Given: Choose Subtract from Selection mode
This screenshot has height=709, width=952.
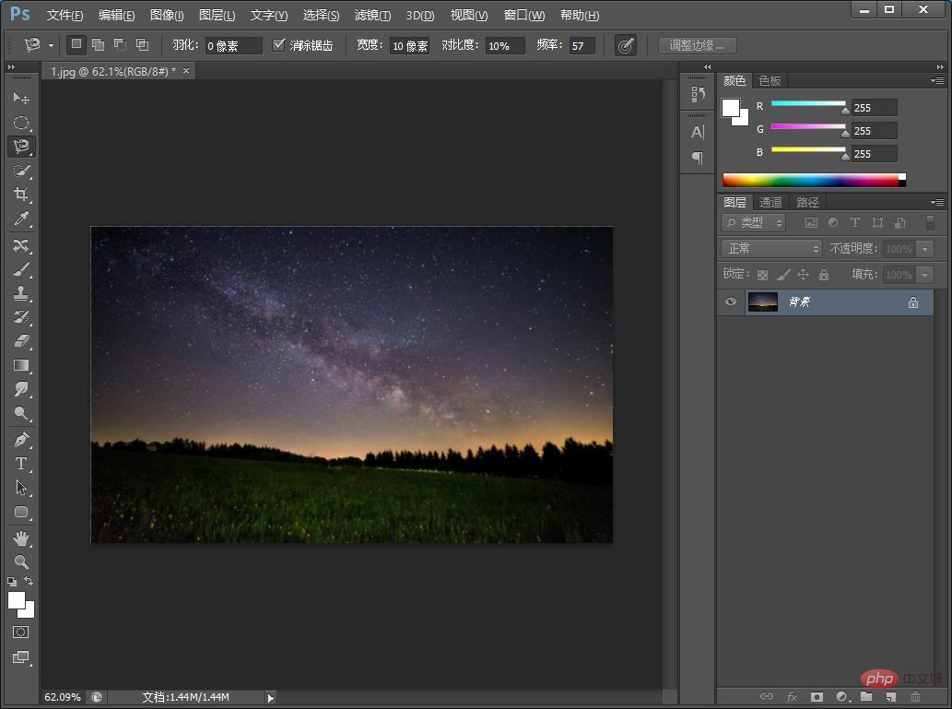Looking at the screenshot, I should [x=120, y=44].
